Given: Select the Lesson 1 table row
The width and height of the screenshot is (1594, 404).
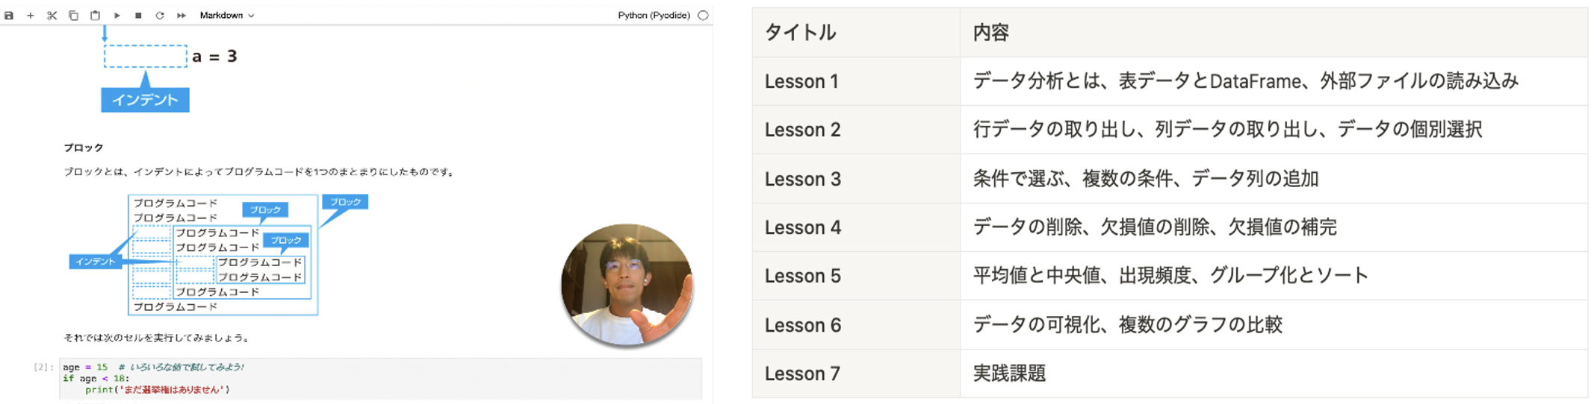Looking at the screenshot, I should click(x=1170, y=81).
